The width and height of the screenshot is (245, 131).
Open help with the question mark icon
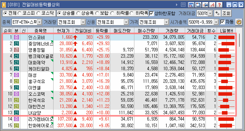pos(219,5)
